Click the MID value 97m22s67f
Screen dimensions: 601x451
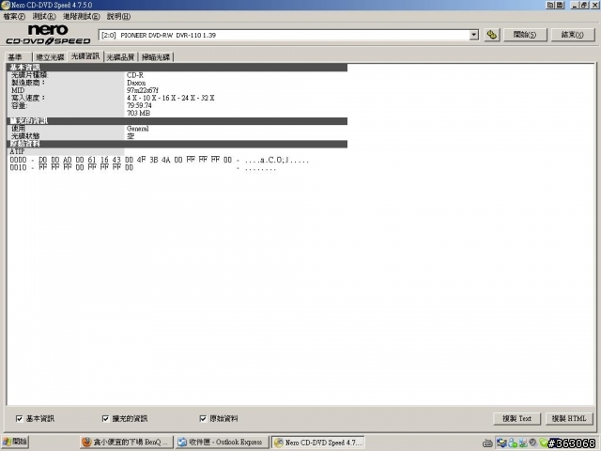tap(143, 90)
